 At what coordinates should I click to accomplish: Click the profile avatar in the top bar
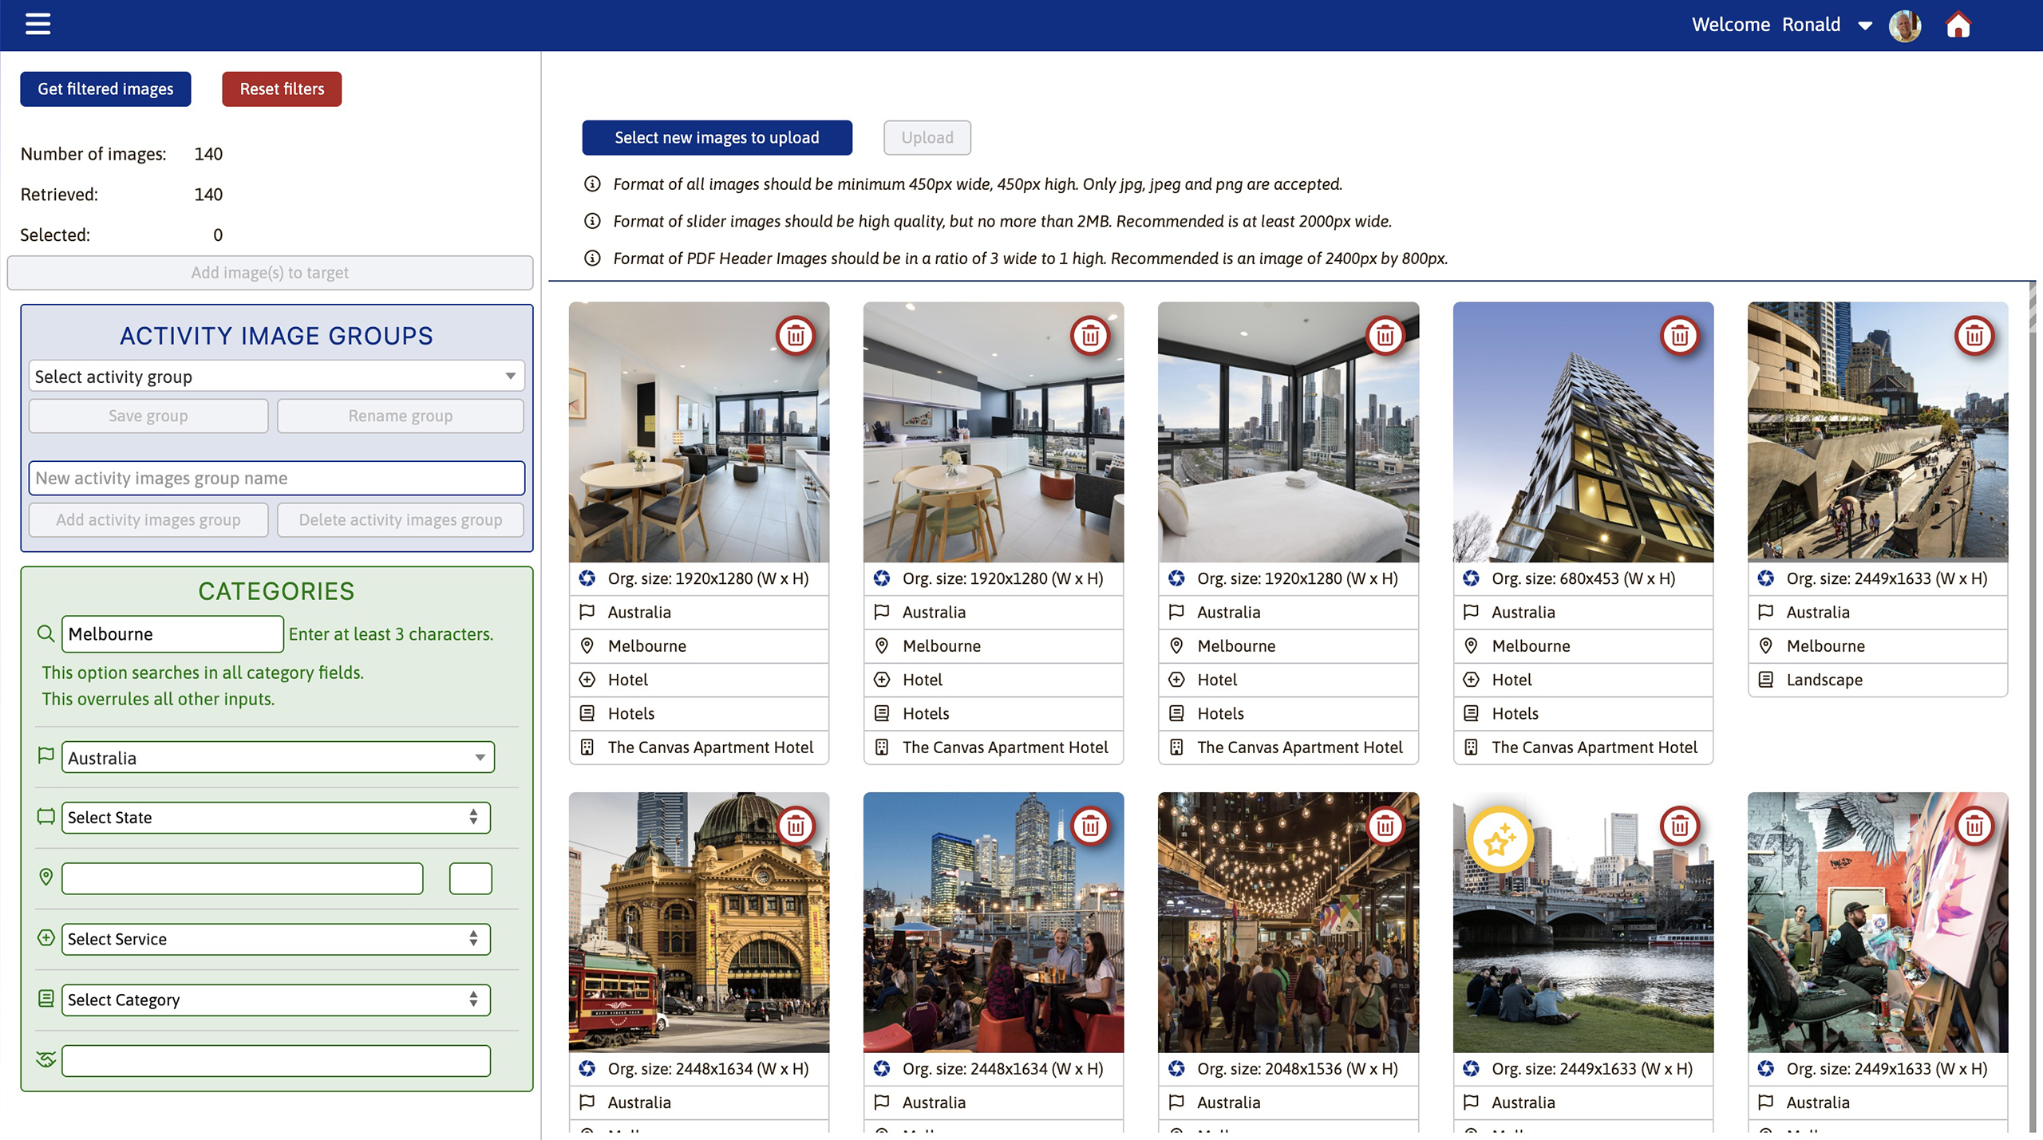(x=1905, y=25)
